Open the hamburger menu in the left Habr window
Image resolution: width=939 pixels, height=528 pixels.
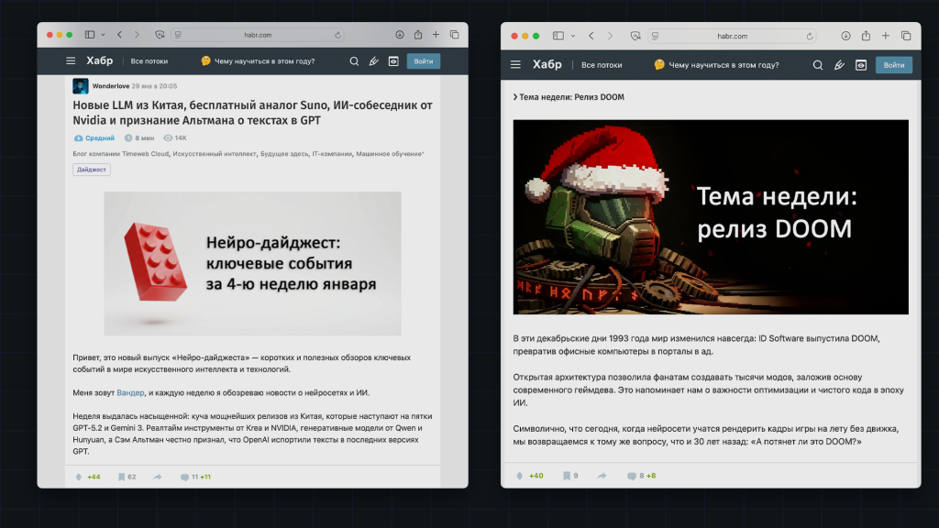click(x=71, y=61)
